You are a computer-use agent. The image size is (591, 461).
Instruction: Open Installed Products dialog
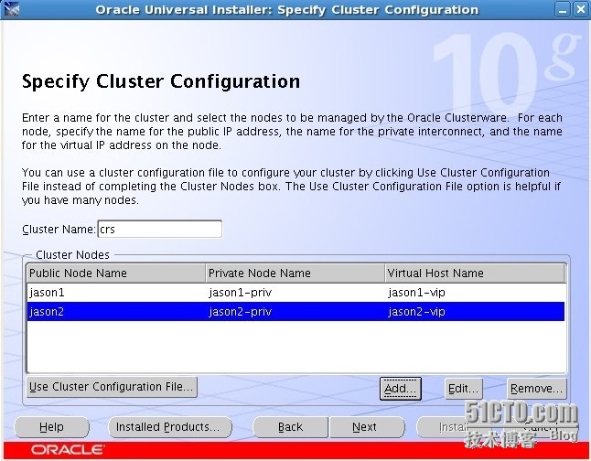coord(170,427)
